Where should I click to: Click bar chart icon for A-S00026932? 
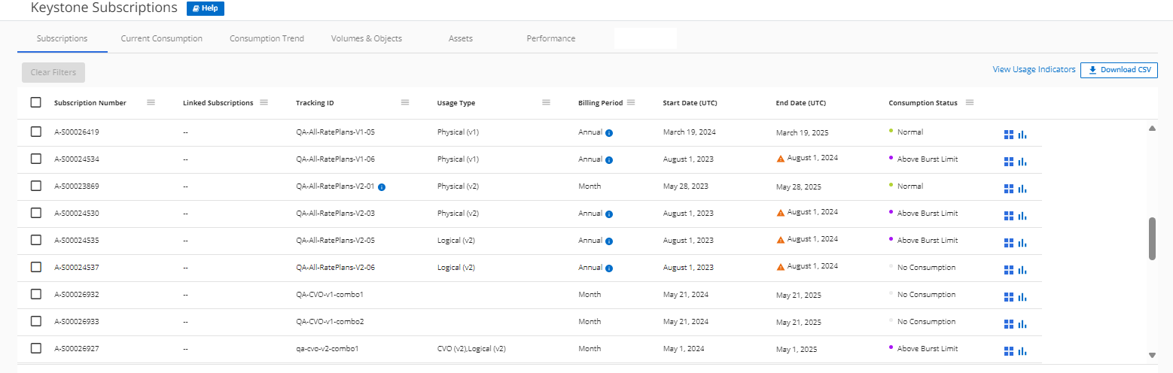[1022, 297]
